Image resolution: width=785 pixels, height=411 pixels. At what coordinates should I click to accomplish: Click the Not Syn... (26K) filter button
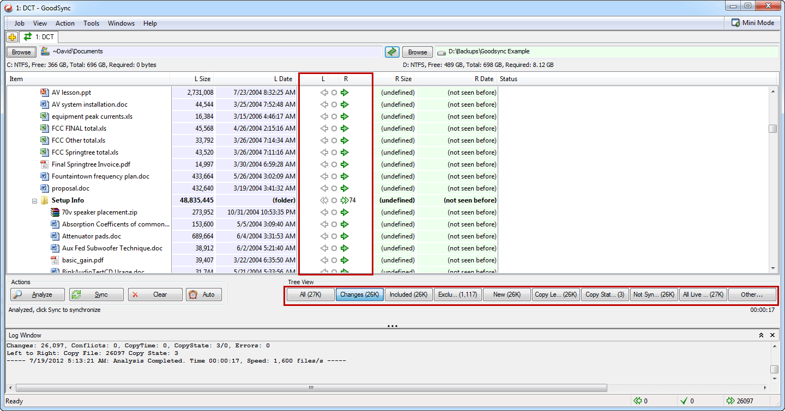(654, 295)
